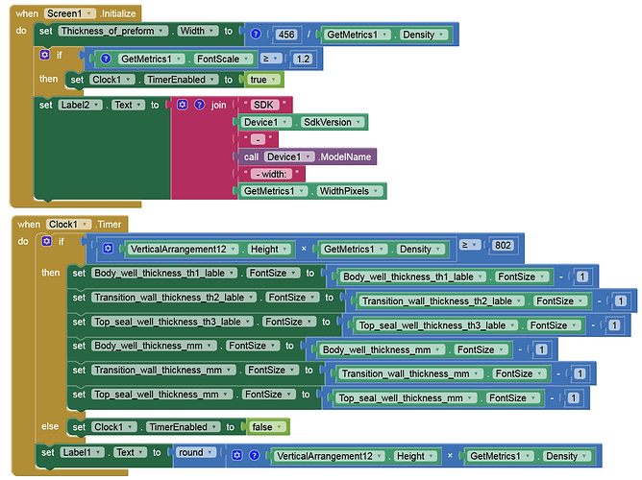
Task: Edit the number 1 in the Body_well_thickness_th1_lable row
Action: click(x=582, y=276)
